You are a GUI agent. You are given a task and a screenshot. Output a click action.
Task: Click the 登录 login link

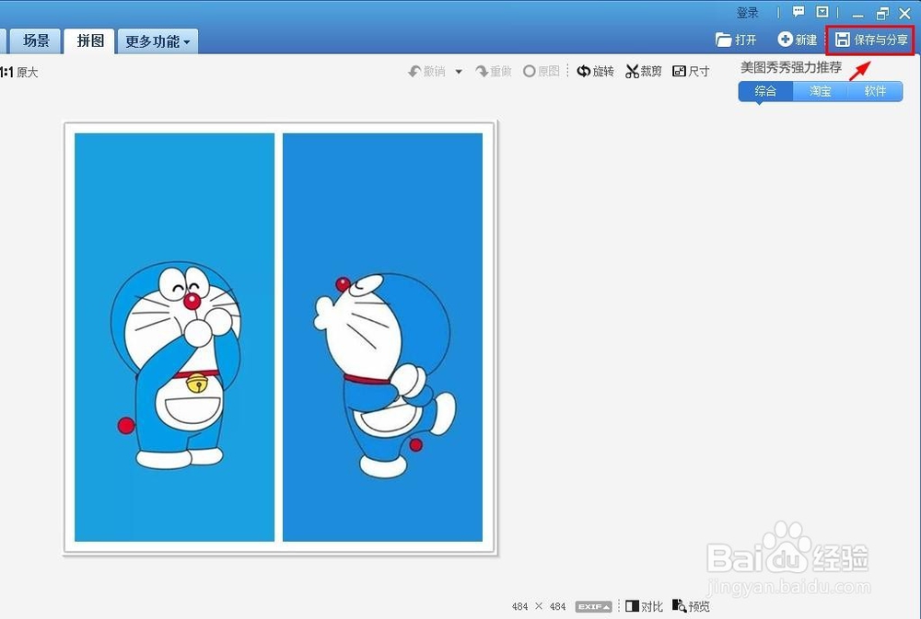click(x=747, y=12)
